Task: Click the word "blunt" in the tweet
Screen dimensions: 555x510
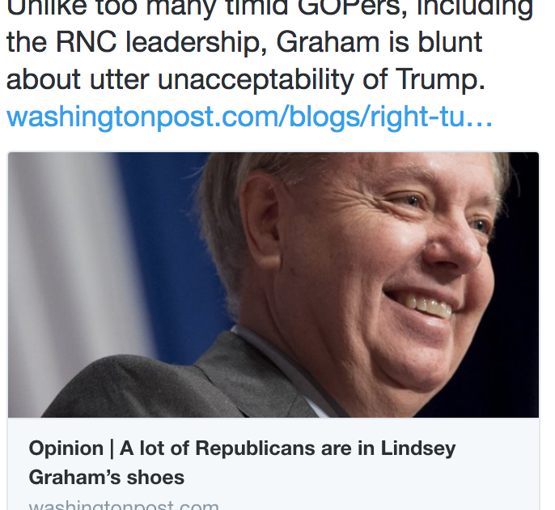Action: 450,42
